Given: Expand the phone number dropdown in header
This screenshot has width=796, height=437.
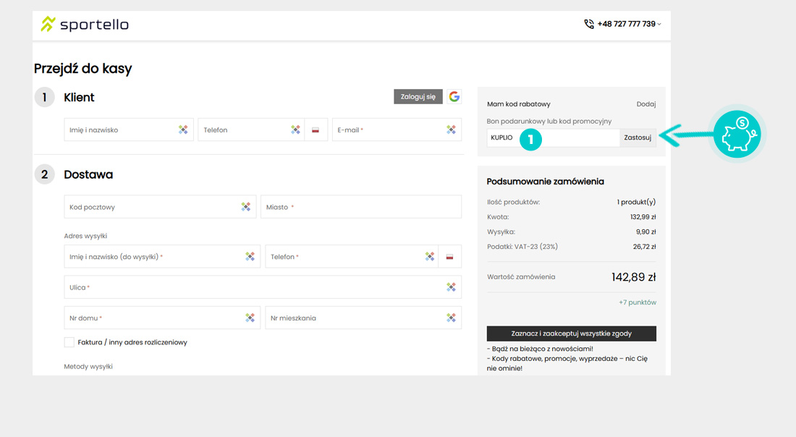Looking at the screenshot, I should point(659,25).
